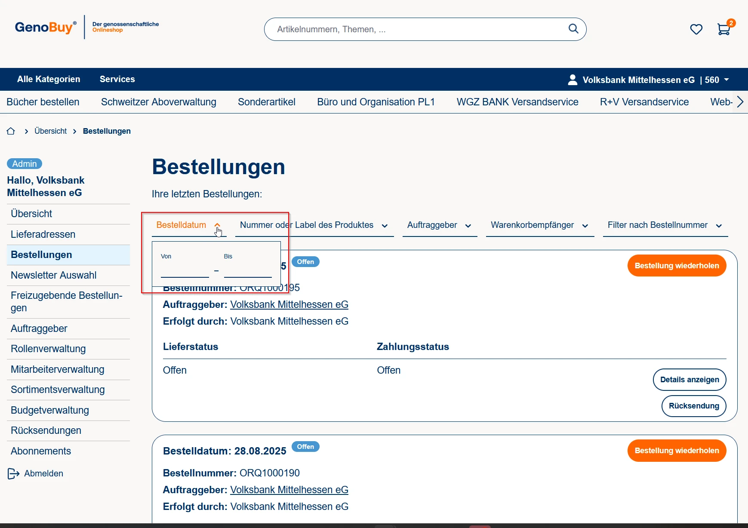Click the Abmelden logout icon
The image size is (748, 528).
[x=13, y=473]
